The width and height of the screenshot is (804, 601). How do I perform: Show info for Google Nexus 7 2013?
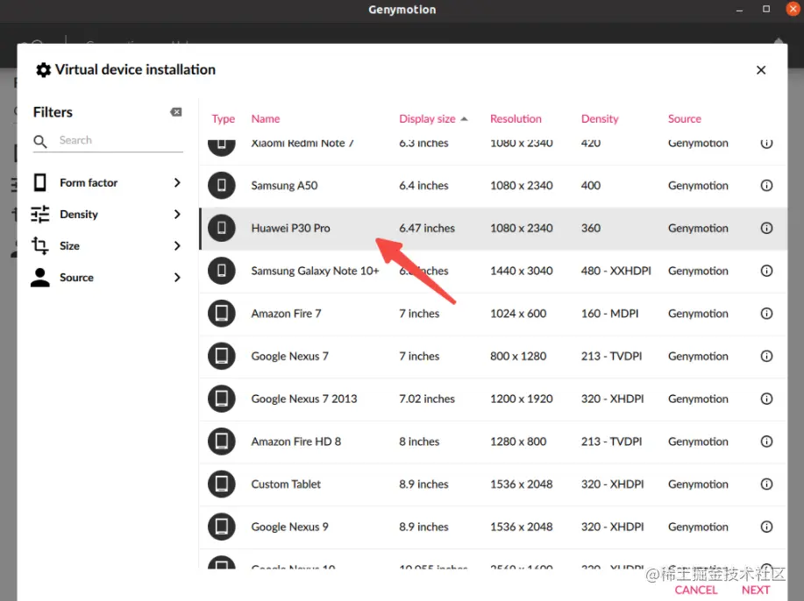pyautogui.click(x=766, y=399)
